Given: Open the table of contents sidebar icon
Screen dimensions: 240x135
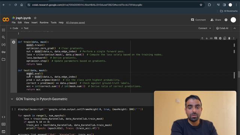Looking at the screenshot, I should point(3,30).
